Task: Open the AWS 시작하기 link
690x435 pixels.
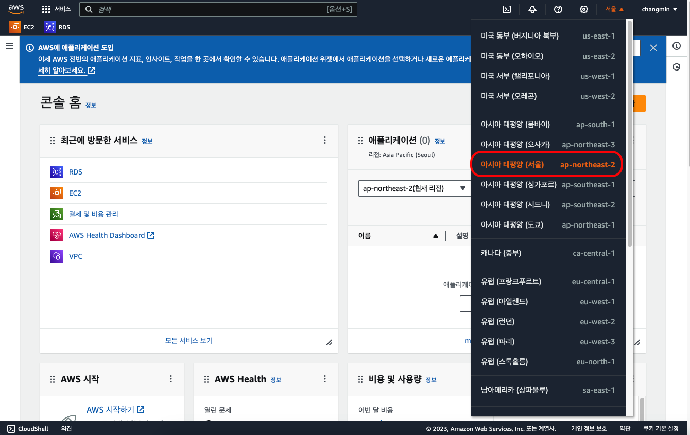Action: 115,410
